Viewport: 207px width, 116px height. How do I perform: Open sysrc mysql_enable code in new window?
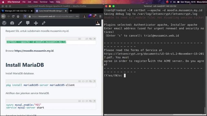pyautogui.click(x=94, y=101)
